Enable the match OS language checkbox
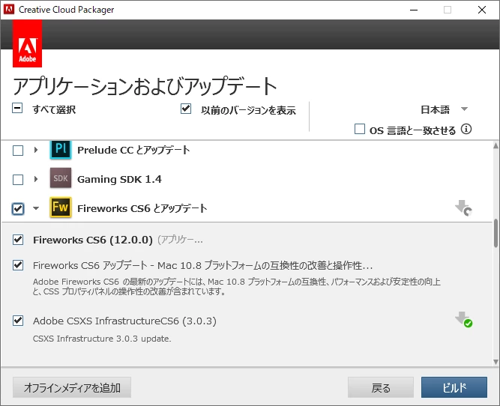The width and height of the screenshot is (500, 406). (x=360, y=129)
